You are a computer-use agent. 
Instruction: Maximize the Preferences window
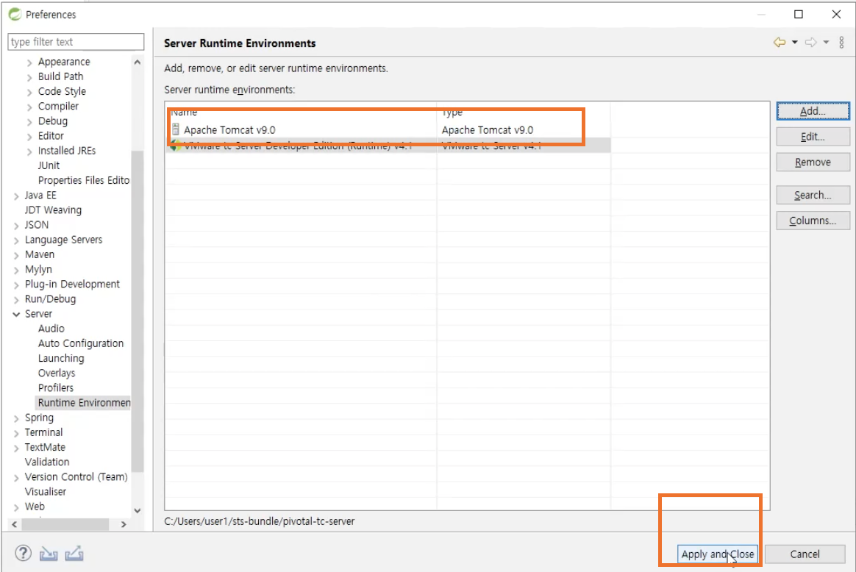[798, 14]
